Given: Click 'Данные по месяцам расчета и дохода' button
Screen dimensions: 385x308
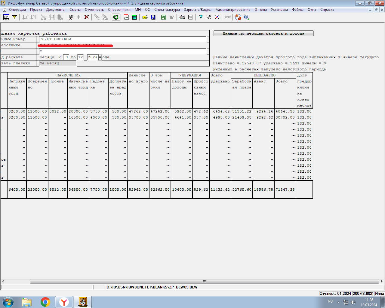Looking at the screenshot, I should tap(263, 33).
